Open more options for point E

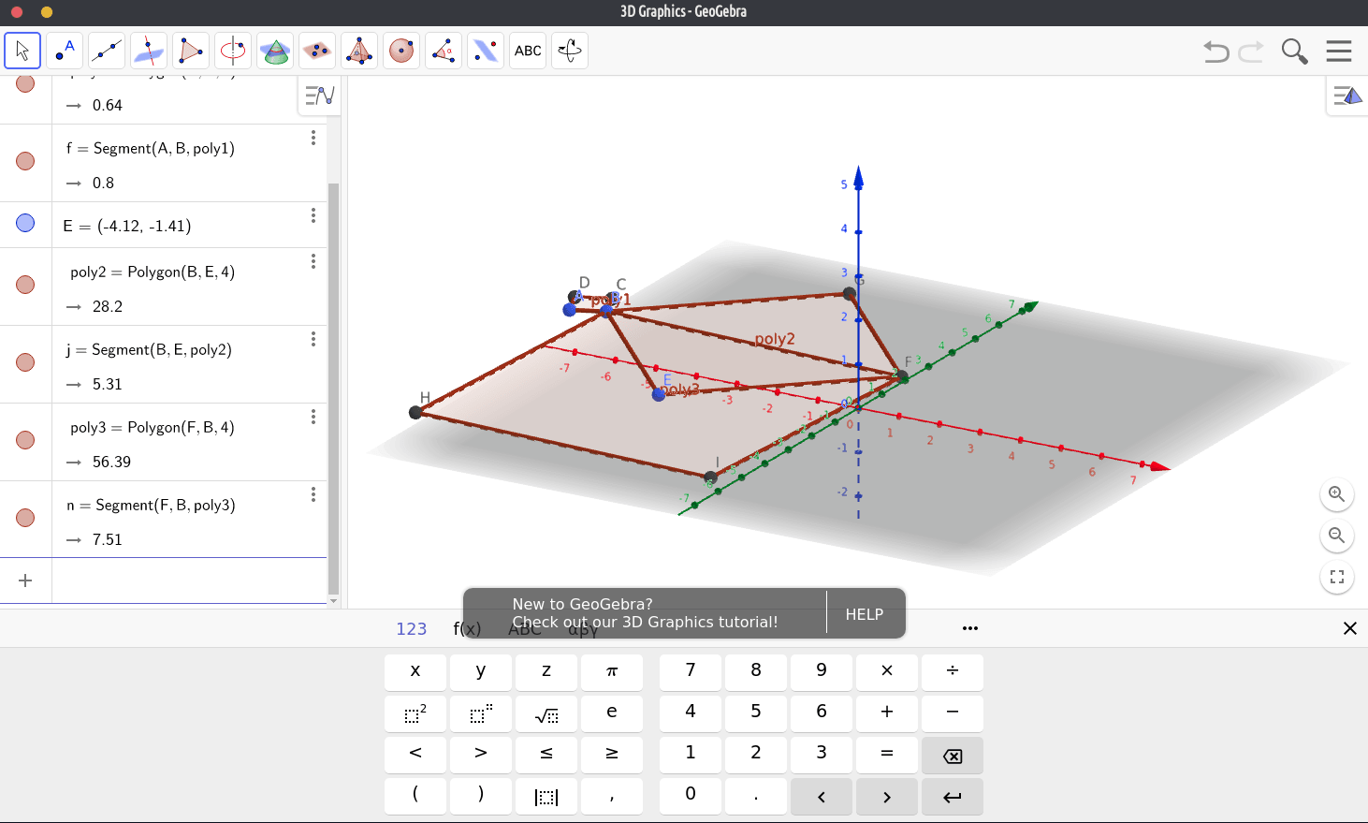click(x=313, y=215)
